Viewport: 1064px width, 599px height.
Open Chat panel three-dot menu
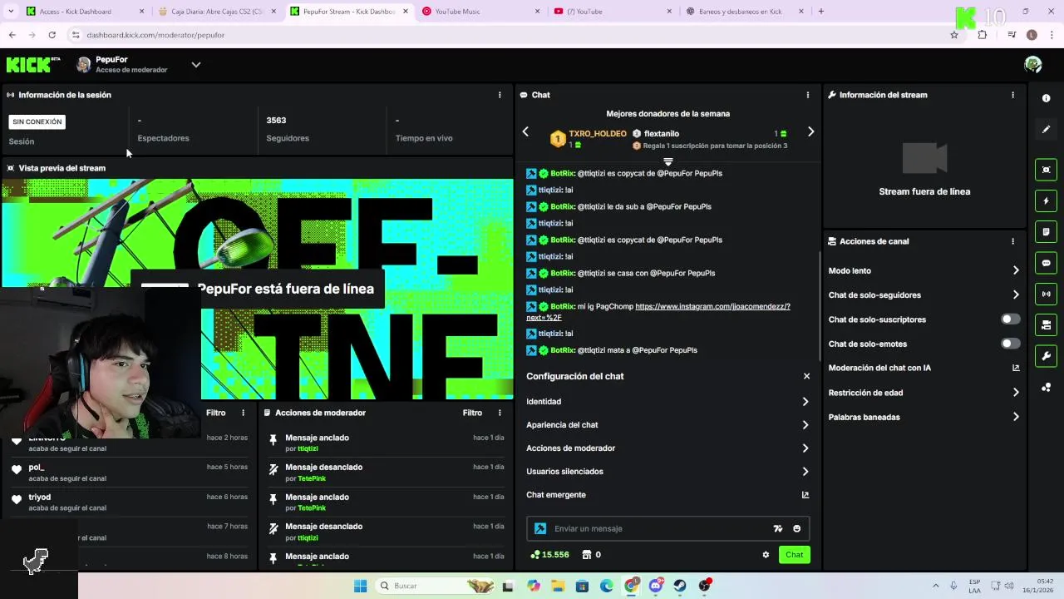coord(807,95)
